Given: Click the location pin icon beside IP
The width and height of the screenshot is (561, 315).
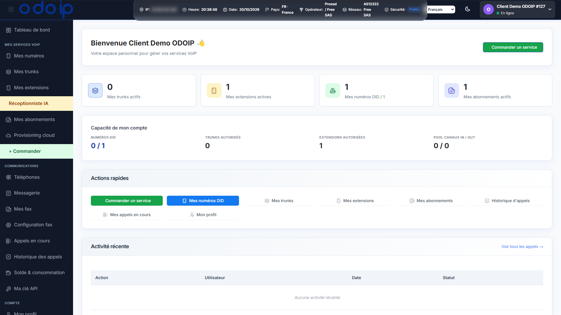Looking at the screenshot, I should tap(141, 10).
